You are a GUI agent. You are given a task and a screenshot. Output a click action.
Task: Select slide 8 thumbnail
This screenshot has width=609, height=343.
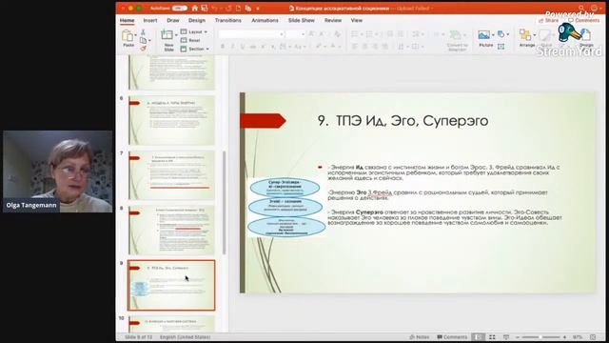171,231
